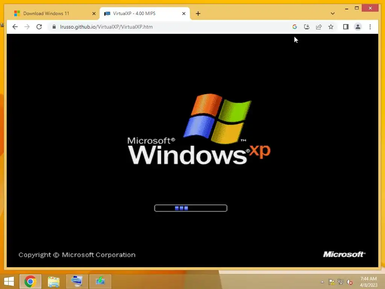This screenshot has width=385, height=289.
Task: Share this page using the share icon
Action: point(319,27)
